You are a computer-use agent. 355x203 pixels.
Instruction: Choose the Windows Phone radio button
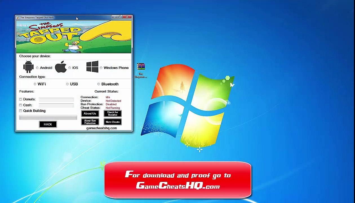coord(101,68)
